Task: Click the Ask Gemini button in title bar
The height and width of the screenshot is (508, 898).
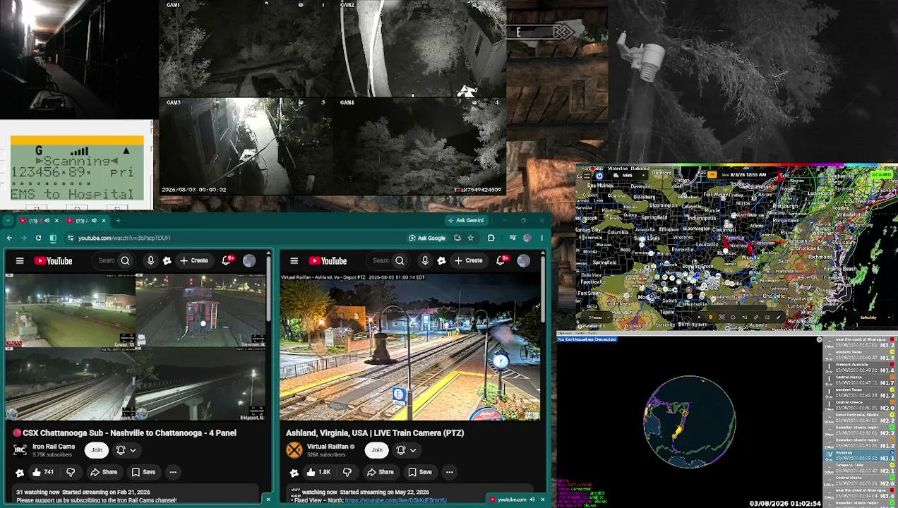Action: [465, 220]
